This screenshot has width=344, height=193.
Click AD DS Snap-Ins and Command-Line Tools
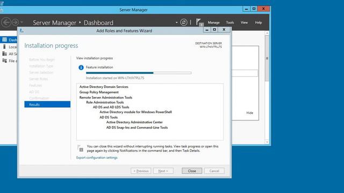click(137, 128)
